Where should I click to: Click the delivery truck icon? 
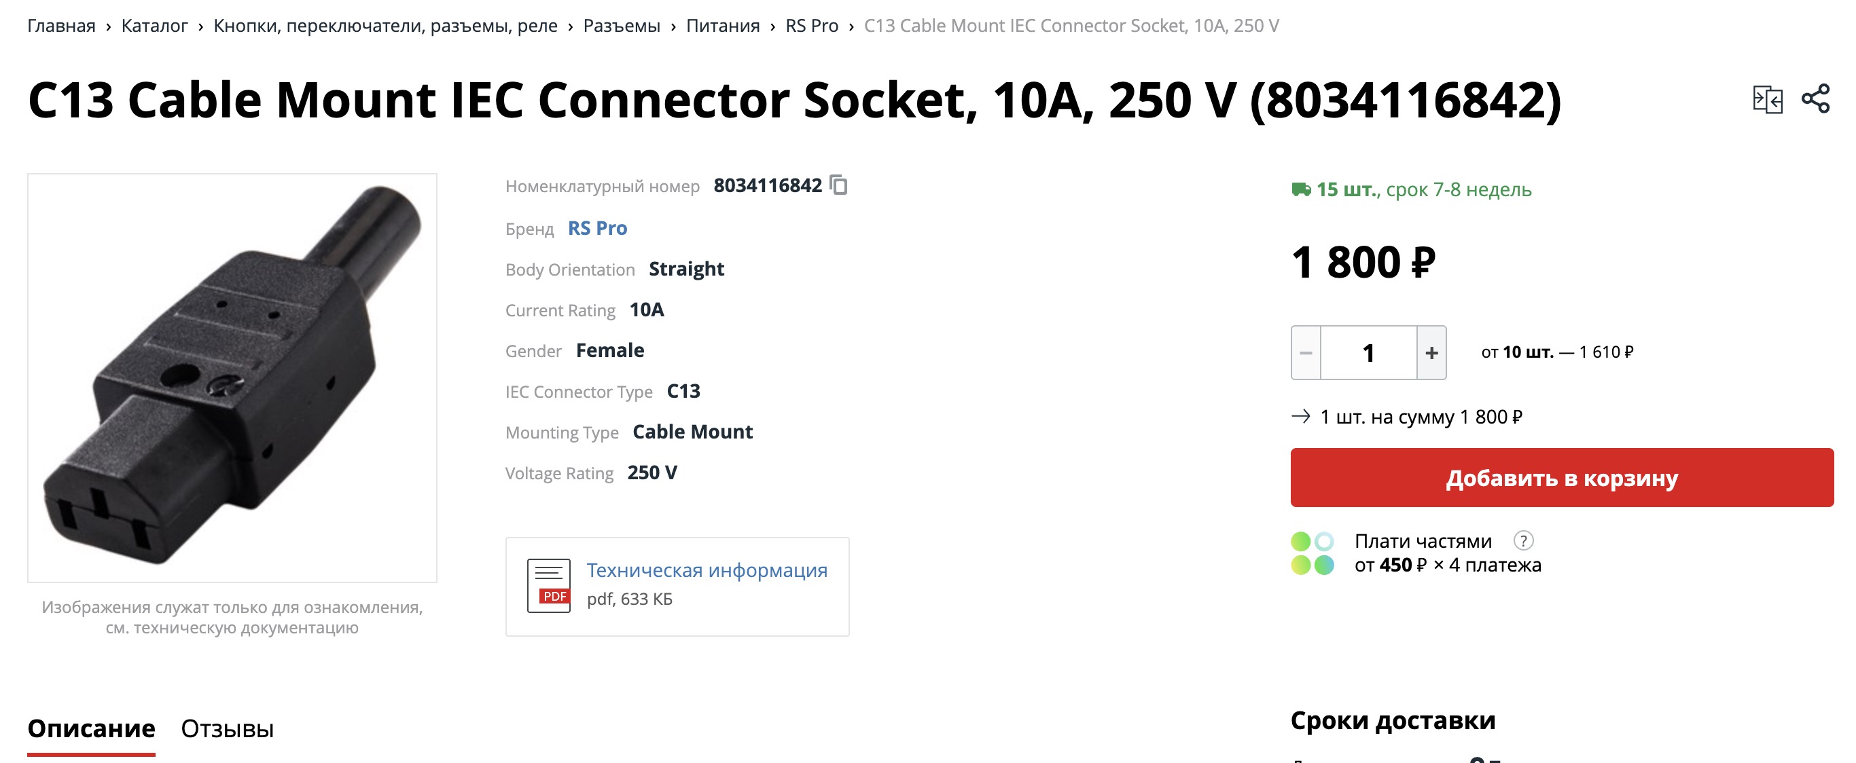click(x=1300, y=189)
